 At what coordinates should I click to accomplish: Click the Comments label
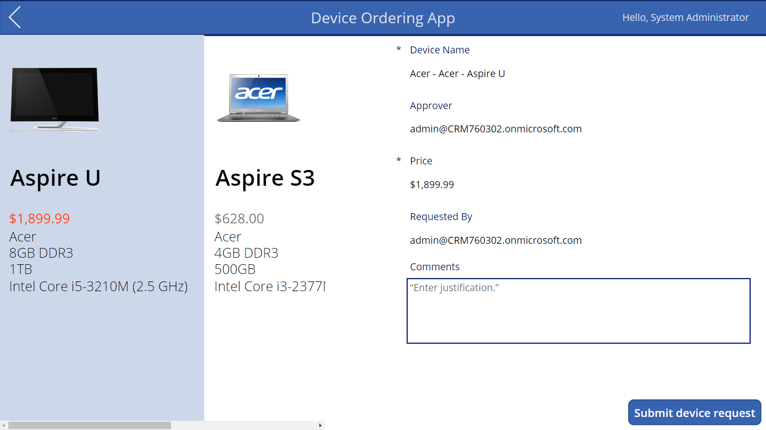[x=435, y=267]
